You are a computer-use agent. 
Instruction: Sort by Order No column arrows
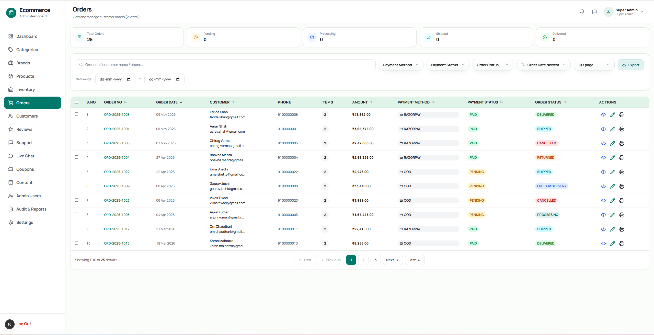point(125,102)
